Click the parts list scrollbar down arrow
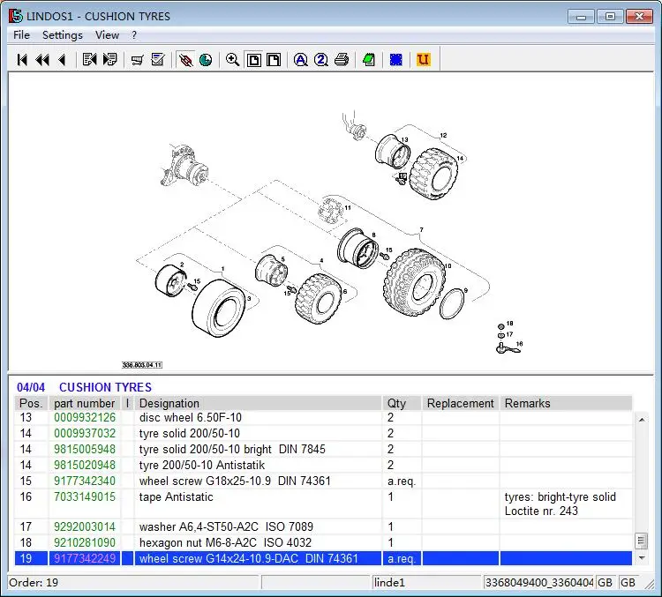Screen dimensions: 662x597 click(x=642, y=557)
